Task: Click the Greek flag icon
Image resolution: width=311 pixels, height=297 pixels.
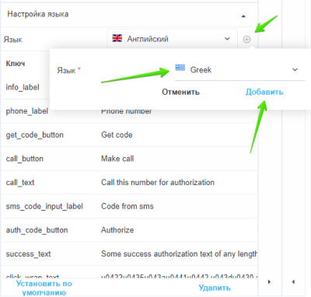Action: tap(180, 67)
